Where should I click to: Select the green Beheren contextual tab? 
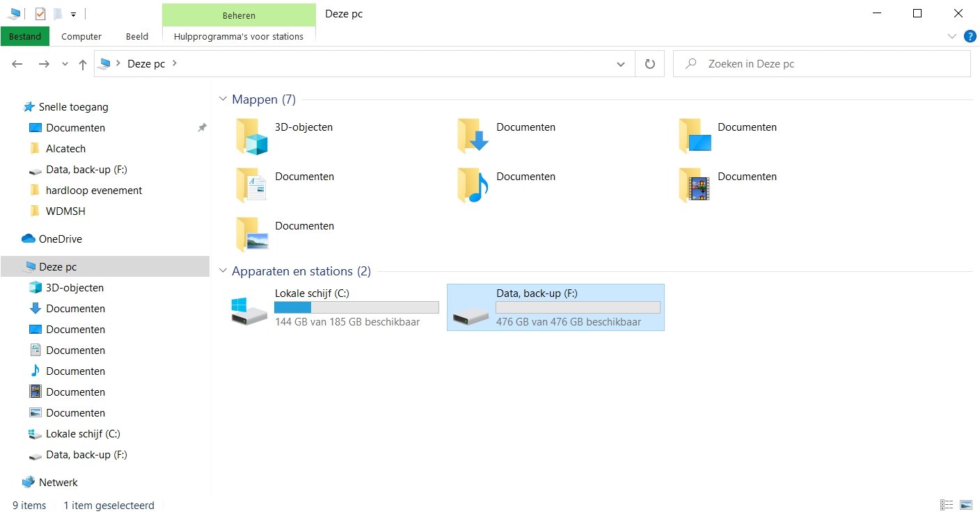tap(239, 15)
